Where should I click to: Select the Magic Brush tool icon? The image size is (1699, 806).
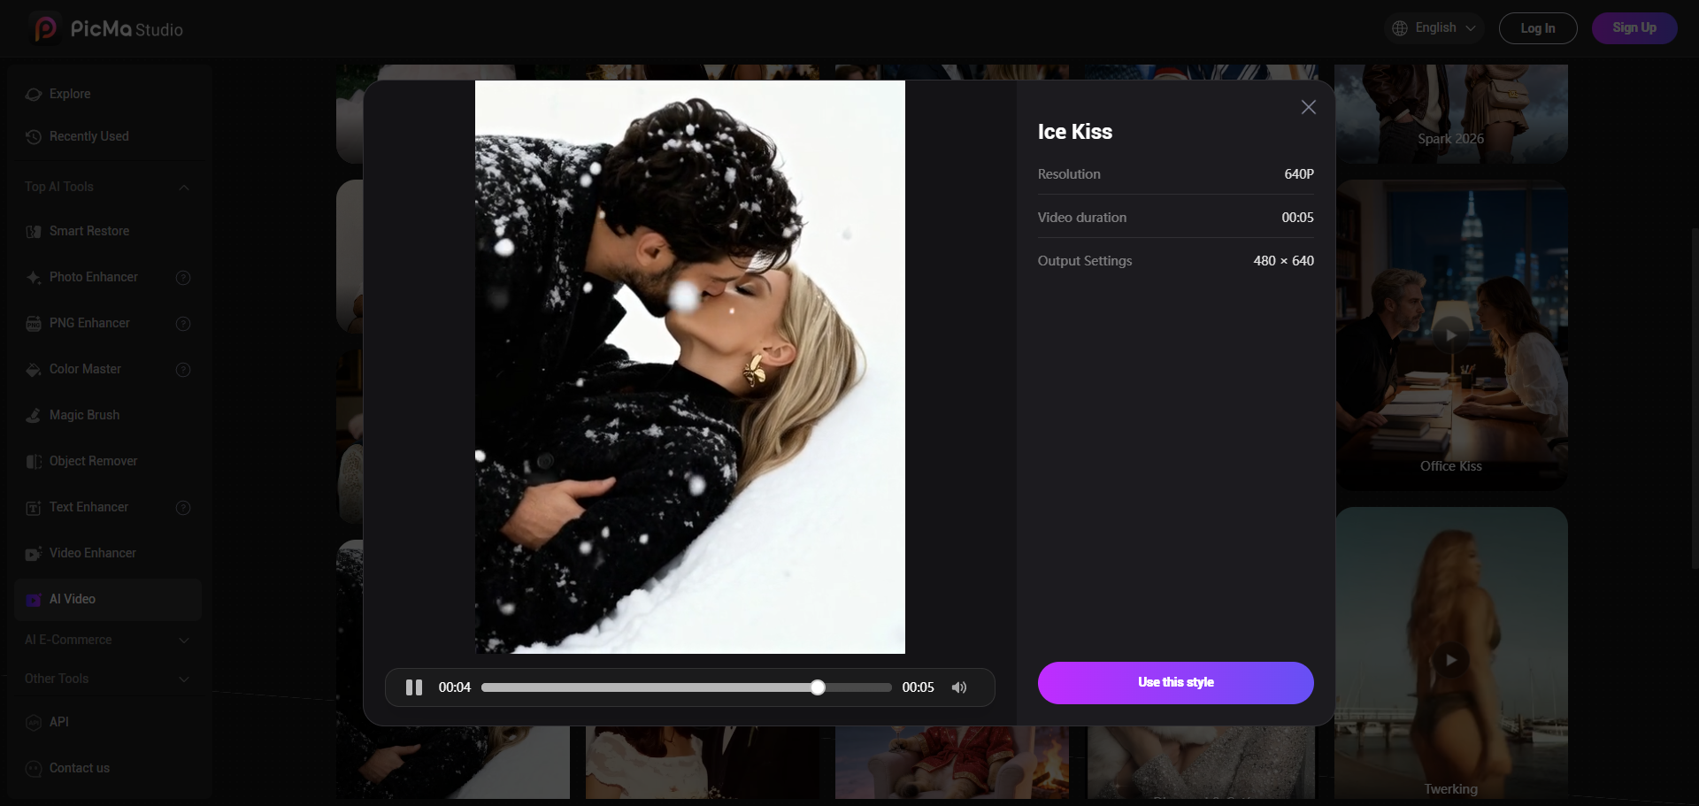[34, 416]
